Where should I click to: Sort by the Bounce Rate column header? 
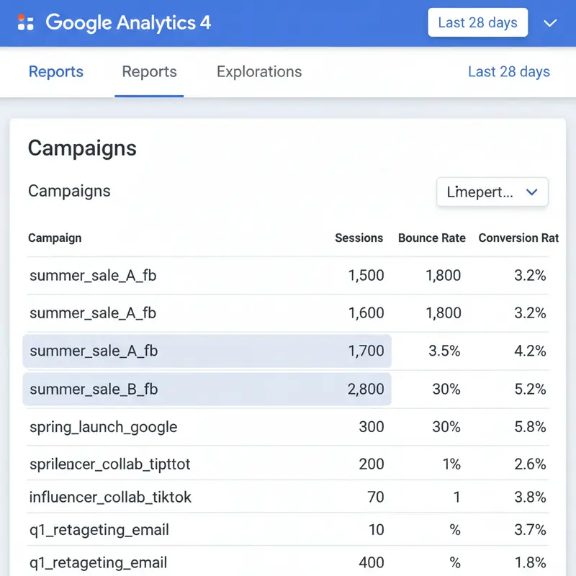point(431,238)
